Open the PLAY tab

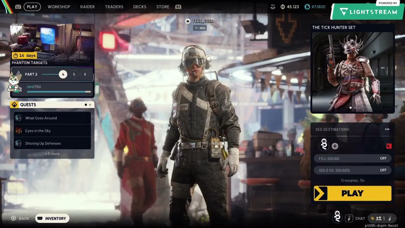coord(32,7)
